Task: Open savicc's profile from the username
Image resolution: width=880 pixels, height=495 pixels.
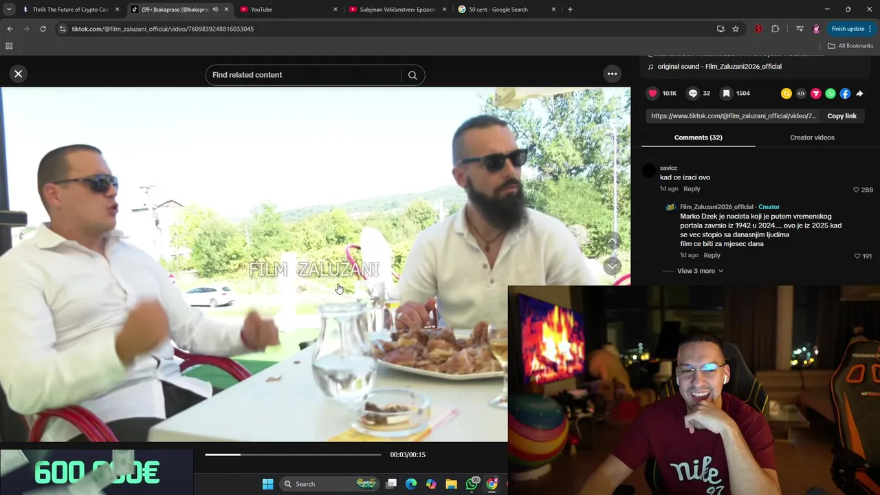Action: click(x=668, y=168)
